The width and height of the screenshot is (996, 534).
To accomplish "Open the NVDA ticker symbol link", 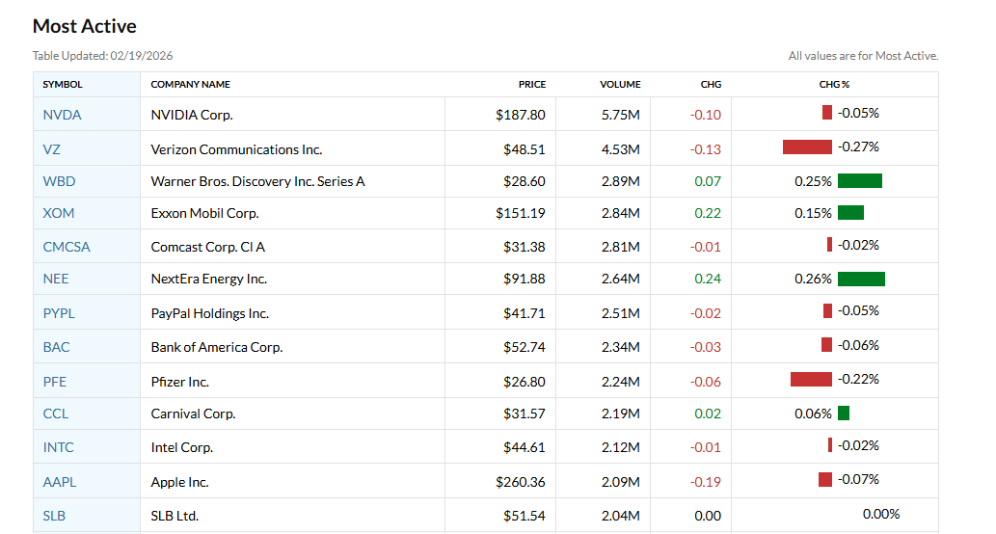I will [62, 115].
